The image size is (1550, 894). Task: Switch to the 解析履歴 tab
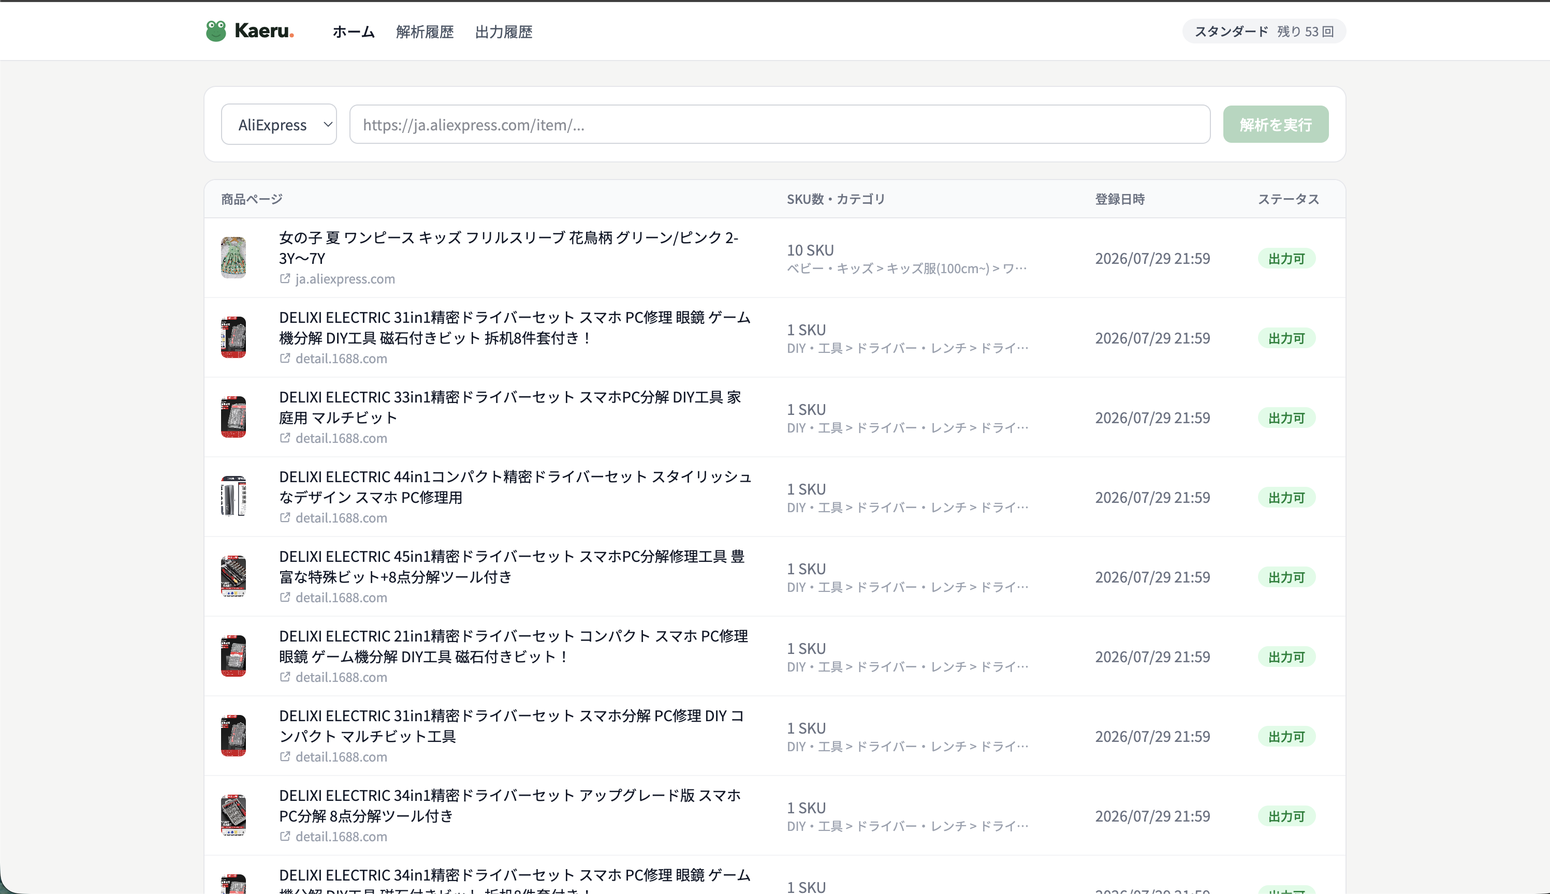coord(425,32)
